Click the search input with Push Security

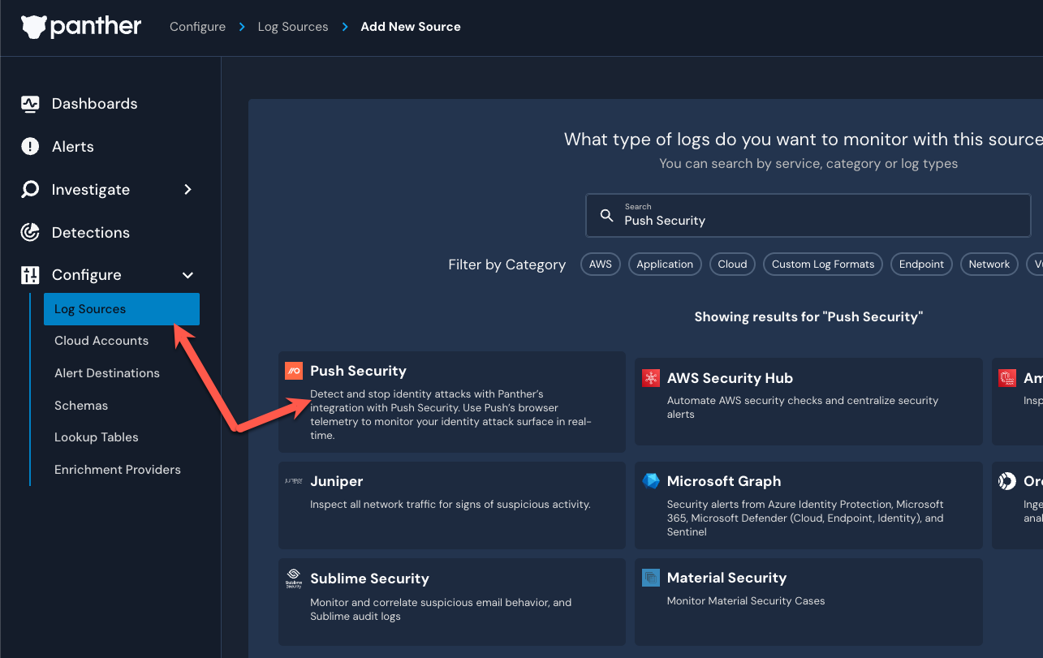tap(808, 215)
